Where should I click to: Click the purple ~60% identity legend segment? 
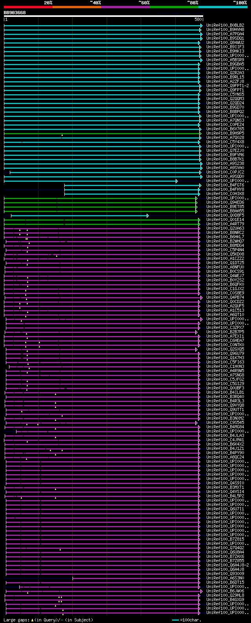[125, 7]
